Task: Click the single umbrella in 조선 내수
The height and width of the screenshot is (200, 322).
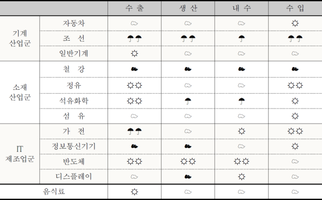Action: point(241,39)
